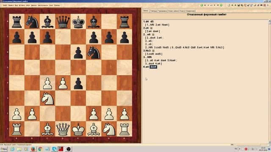Click the black pawn on e6
Screen dimensions: 271x152
(78, 52)
